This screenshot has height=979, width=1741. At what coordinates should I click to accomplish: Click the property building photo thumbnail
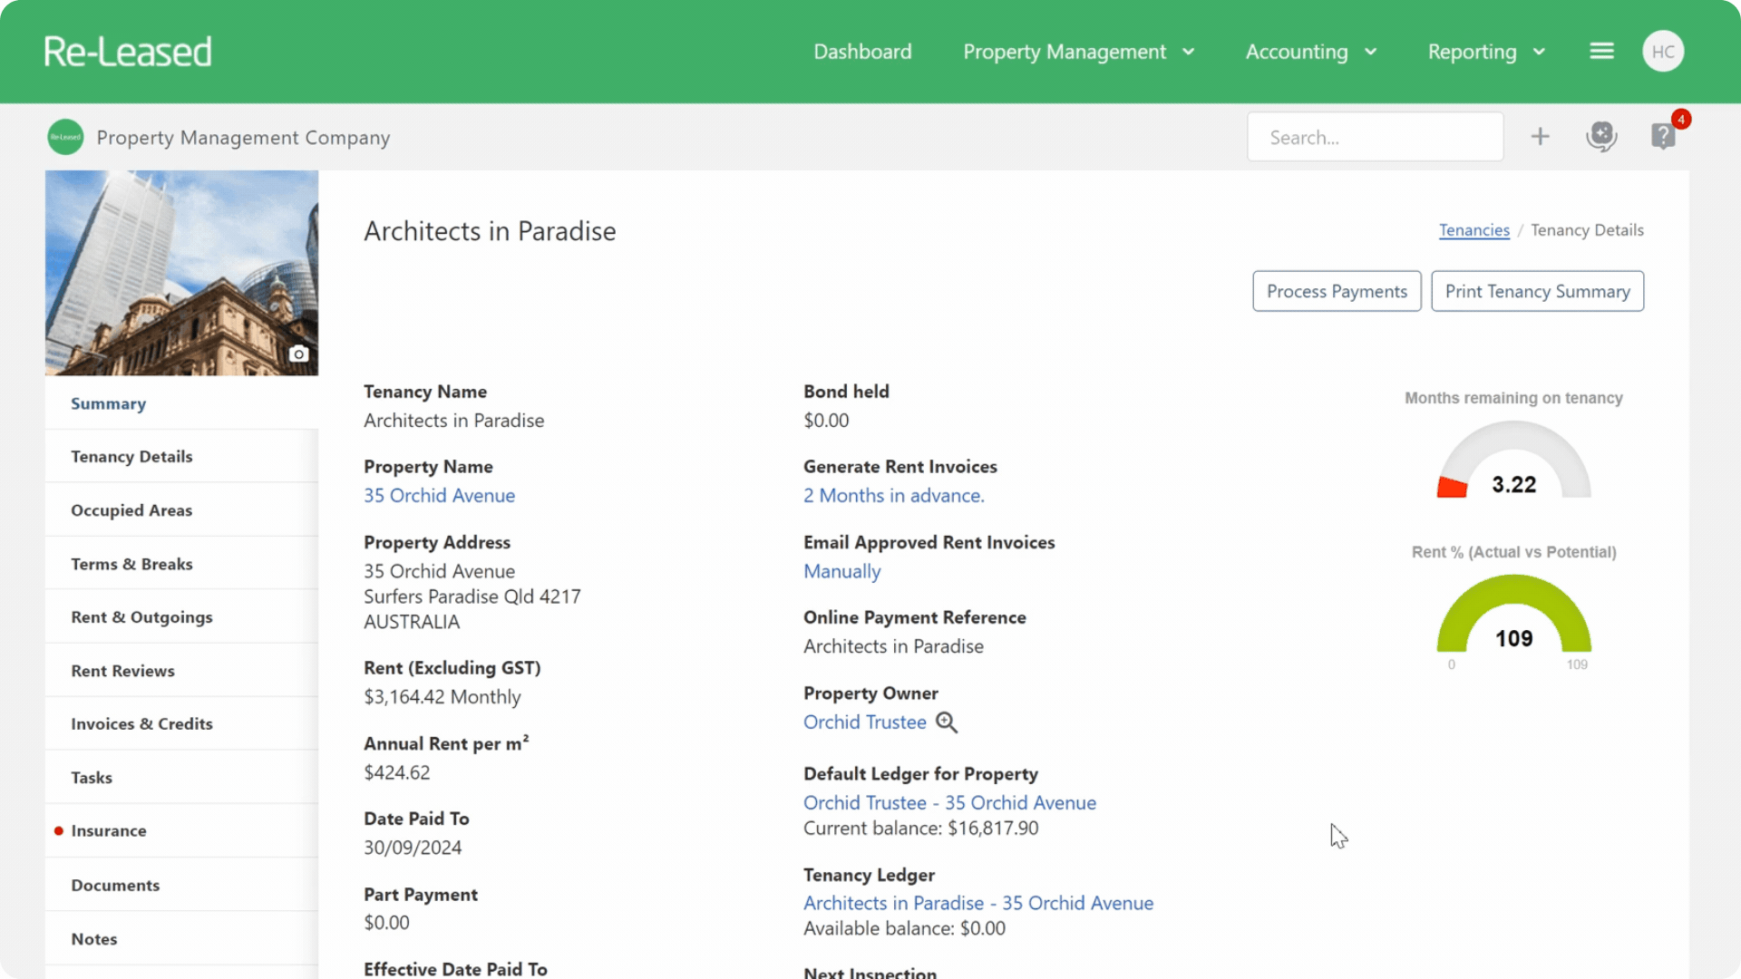pos(181,273)
